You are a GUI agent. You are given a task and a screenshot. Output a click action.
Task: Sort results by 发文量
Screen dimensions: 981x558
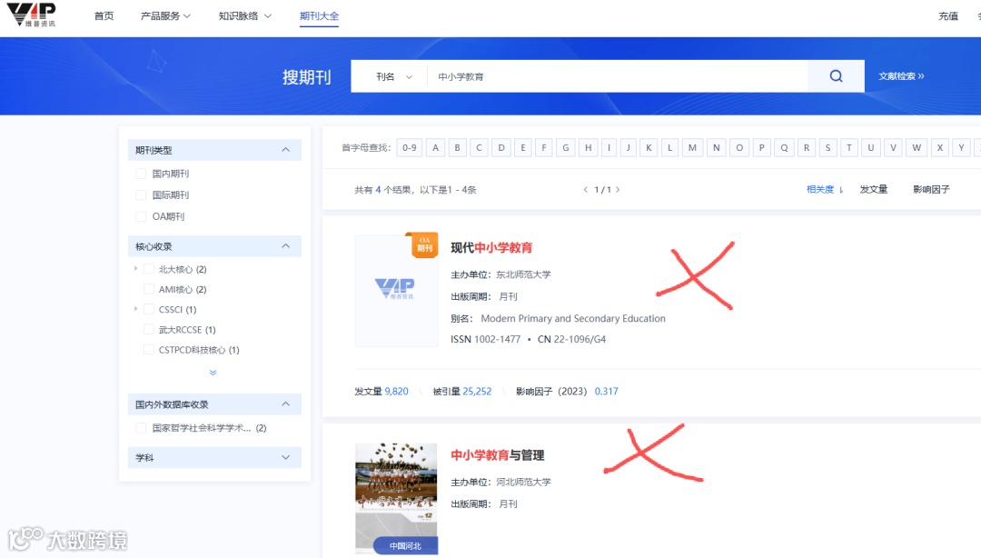874,189
